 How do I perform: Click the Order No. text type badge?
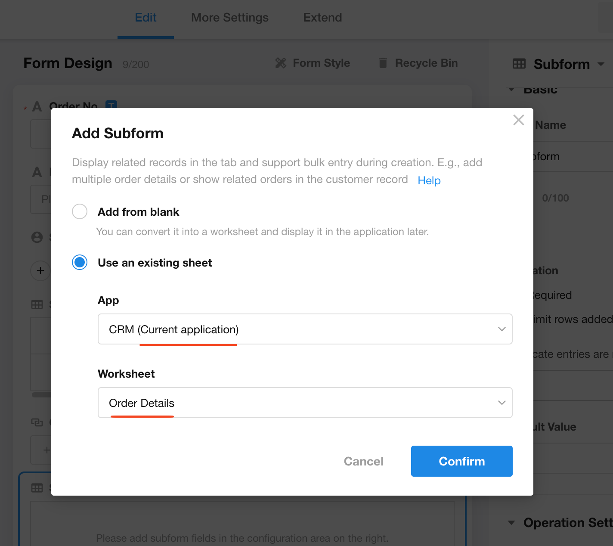pos(111,105)
